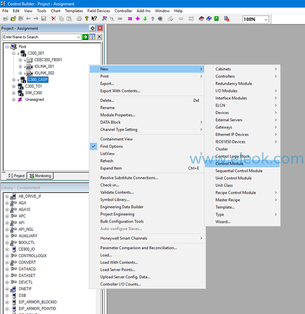Expand the SIM_C300 node
Viewport: 305px width, 314px height.
pos(14,93)
